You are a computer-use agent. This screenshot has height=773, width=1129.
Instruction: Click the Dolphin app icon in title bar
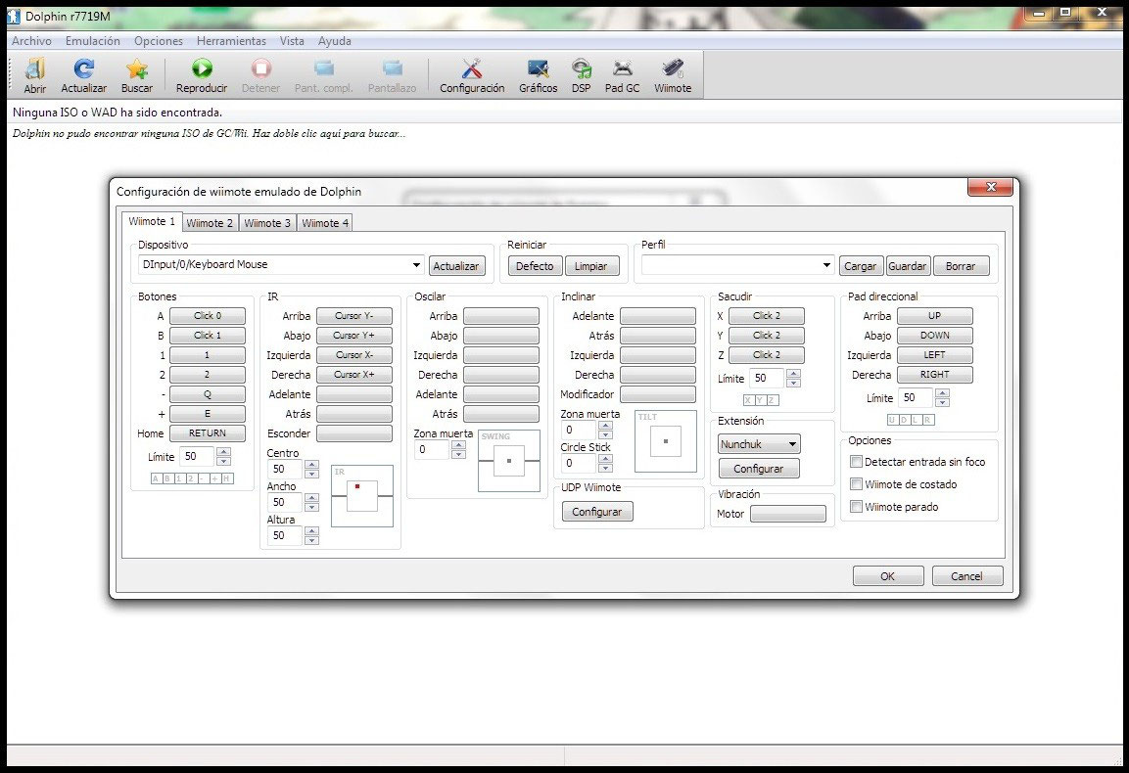point(14,16)
